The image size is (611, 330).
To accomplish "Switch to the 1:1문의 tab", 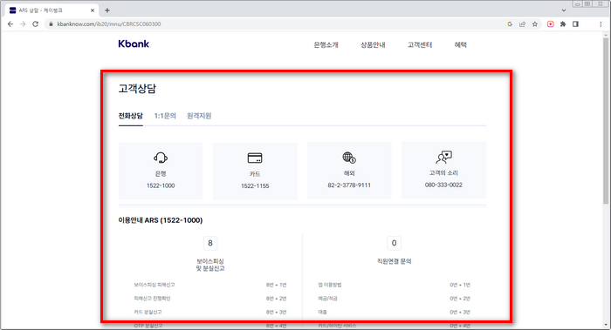I will [165, 116].
